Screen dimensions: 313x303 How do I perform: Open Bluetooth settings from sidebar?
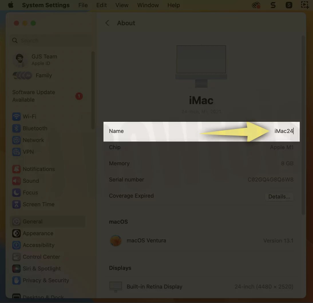coord(16,128)
